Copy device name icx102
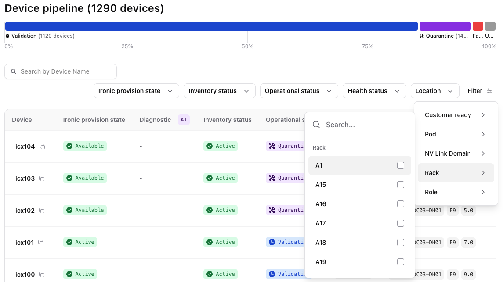Viewport: 503px width, 282px height. pos(42,211)
